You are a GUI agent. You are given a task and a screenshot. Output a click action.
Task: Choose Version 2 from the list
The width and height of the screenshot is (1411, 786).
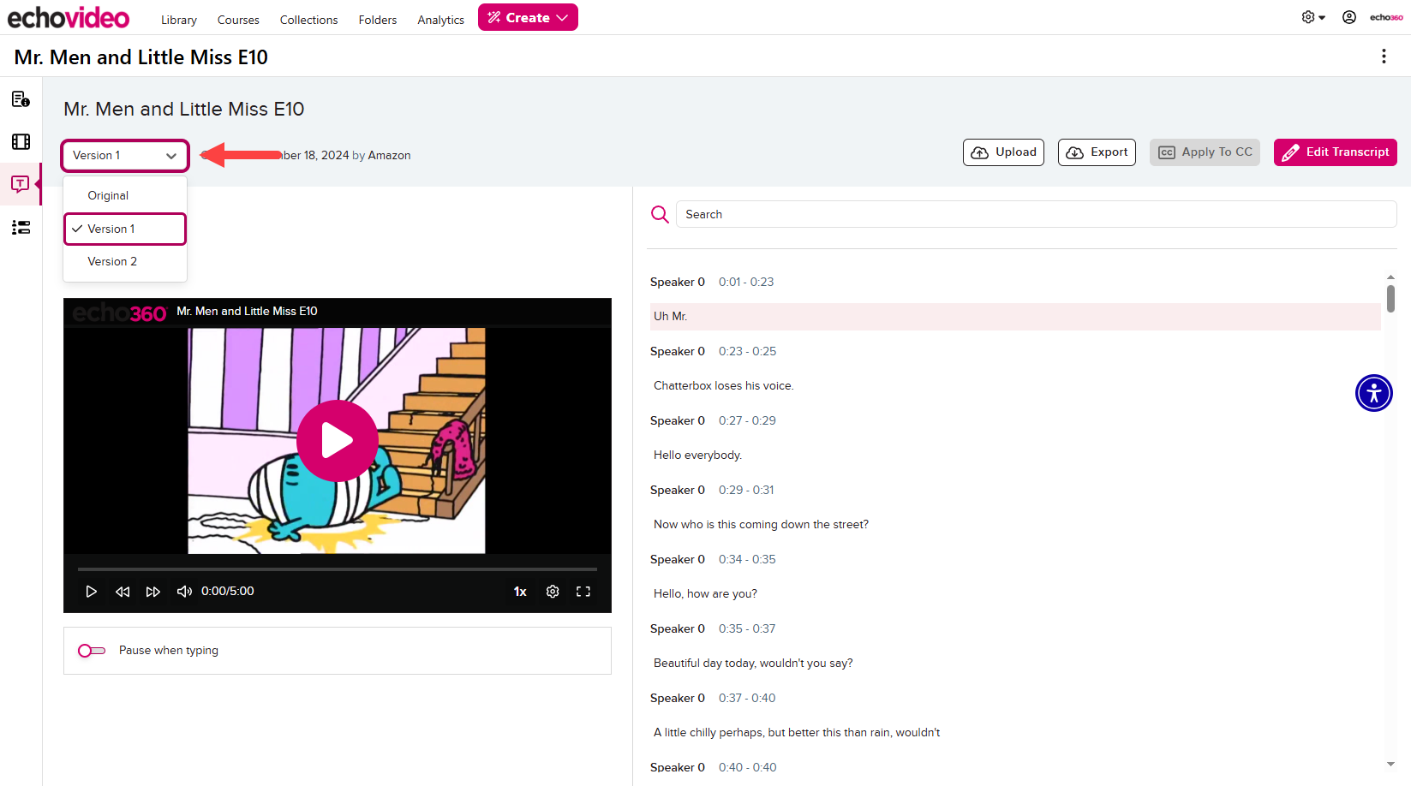point(112,262)
